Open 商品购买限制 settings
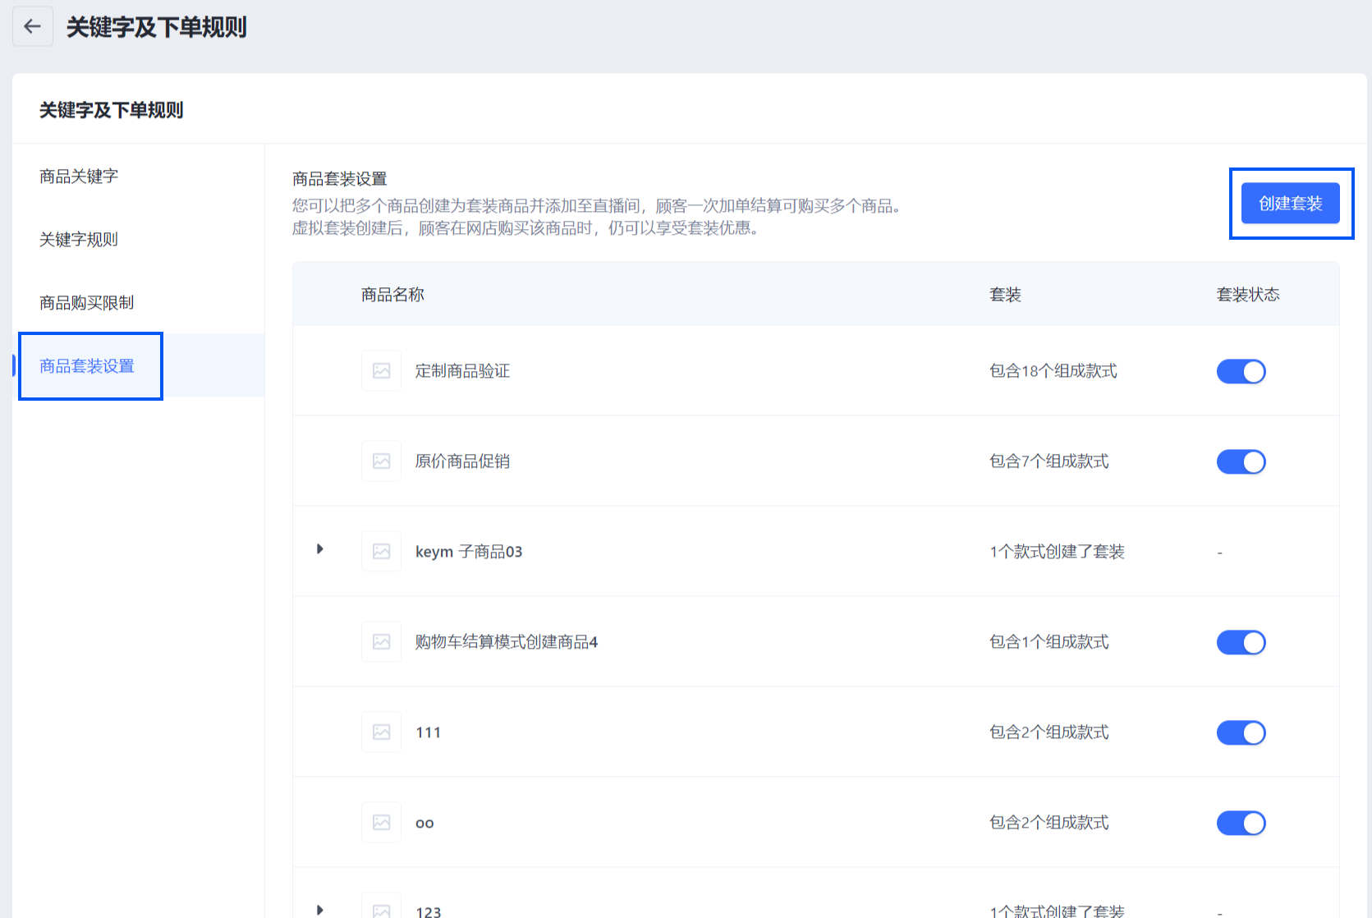 87,303
